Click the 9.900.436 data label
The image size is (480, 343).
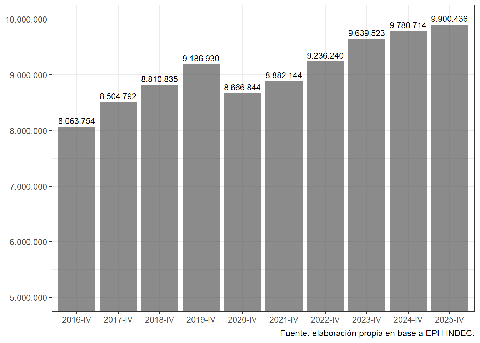(450, 19)
